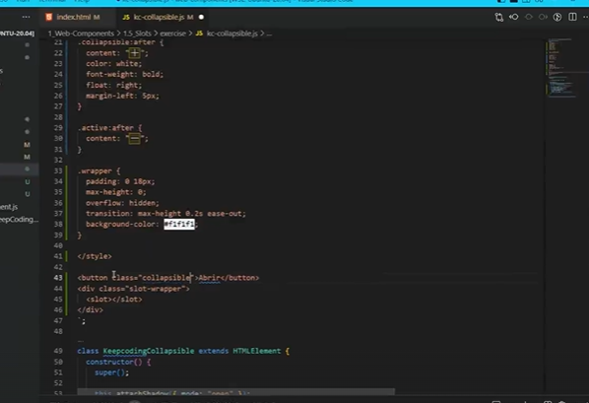Click the unsaved white dot on kc-collapsible.js tab
Screen dimensions: 589x403
[x=201, y=17]
